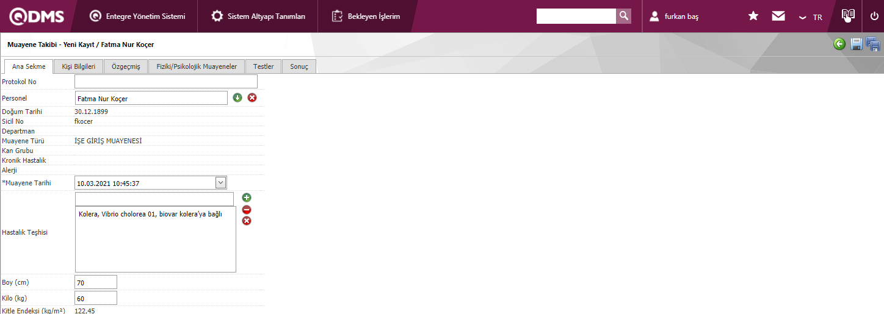Click the 122,45 Kitle Endeksi value
The width and height of the screenshot is (884, 314).
pos(84,311)
